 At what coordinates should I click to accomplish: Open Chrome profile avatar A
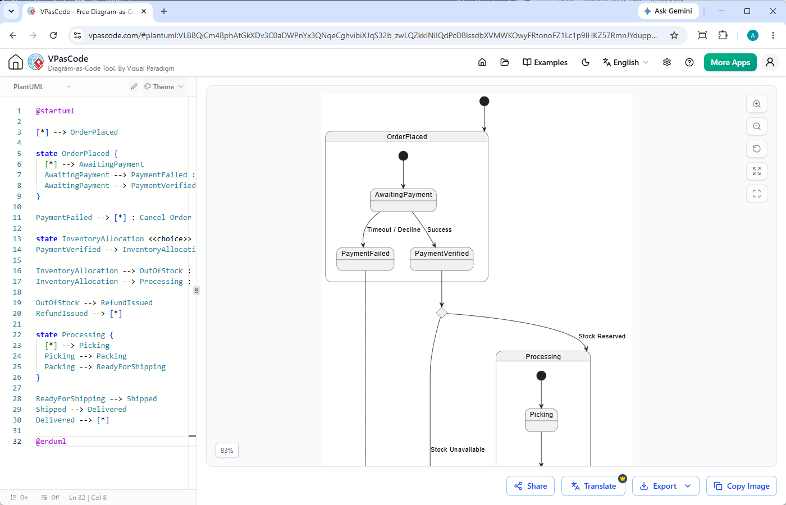pos(753,35)
